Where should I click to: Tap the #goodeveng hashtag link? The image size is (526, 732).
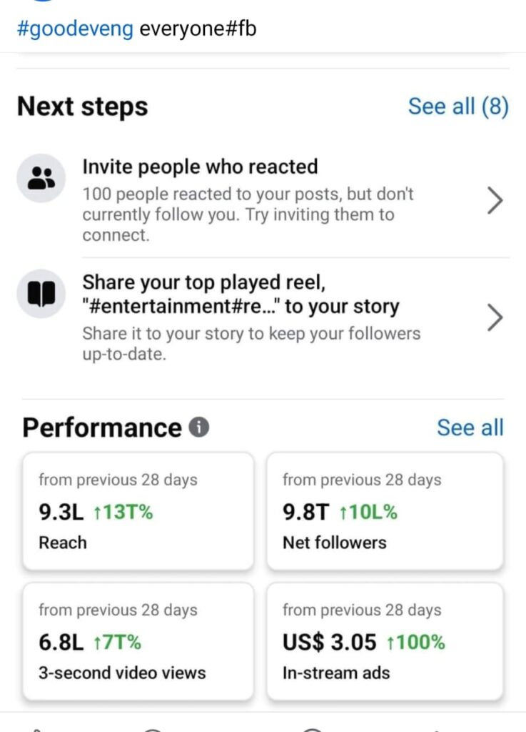pyautogui.click(x=75, y=29)
